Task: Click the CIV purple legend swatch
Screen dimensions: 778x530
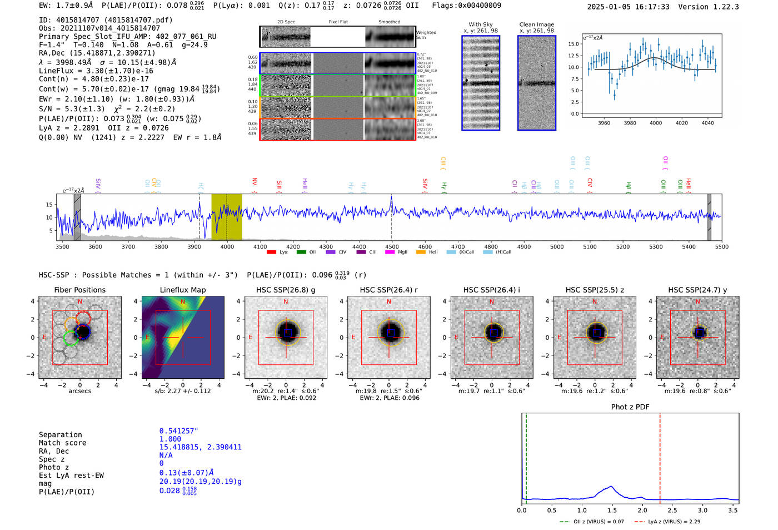Action: pyautogui.click(x=331, y=252)
